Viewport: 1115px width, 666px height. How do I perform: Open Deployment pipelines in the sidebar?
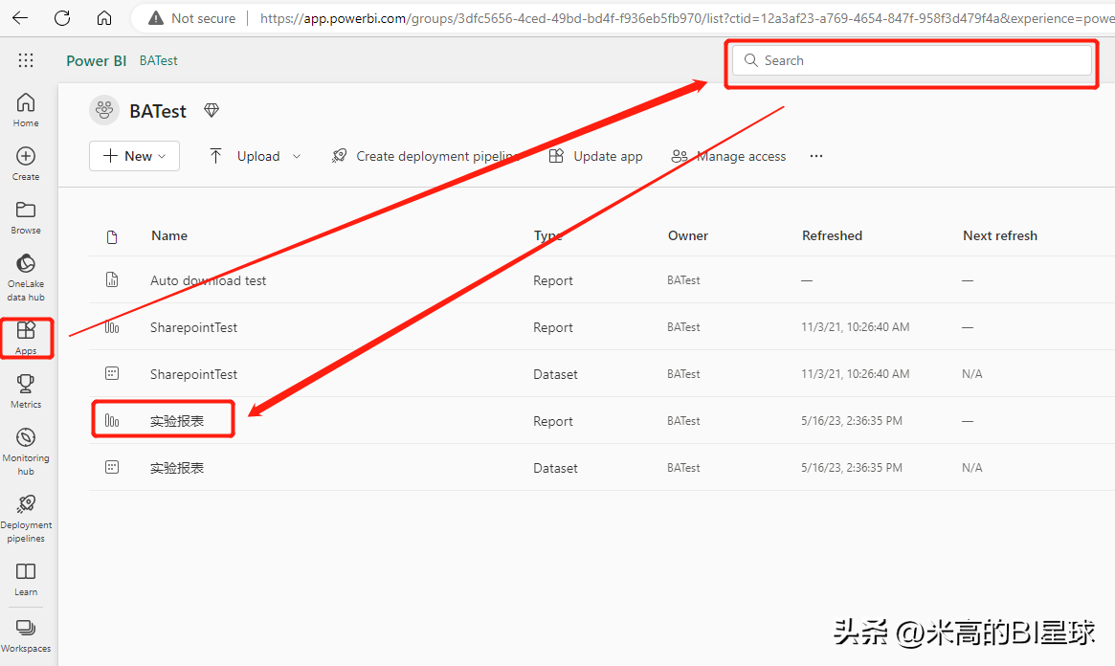point(26,519)
